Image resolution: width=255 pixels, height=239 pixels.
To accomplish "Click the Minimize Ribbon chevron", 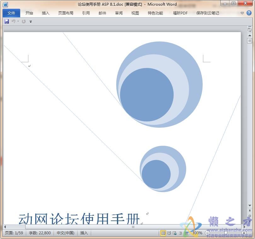I will pyautogui.click(x=243, y=13).
